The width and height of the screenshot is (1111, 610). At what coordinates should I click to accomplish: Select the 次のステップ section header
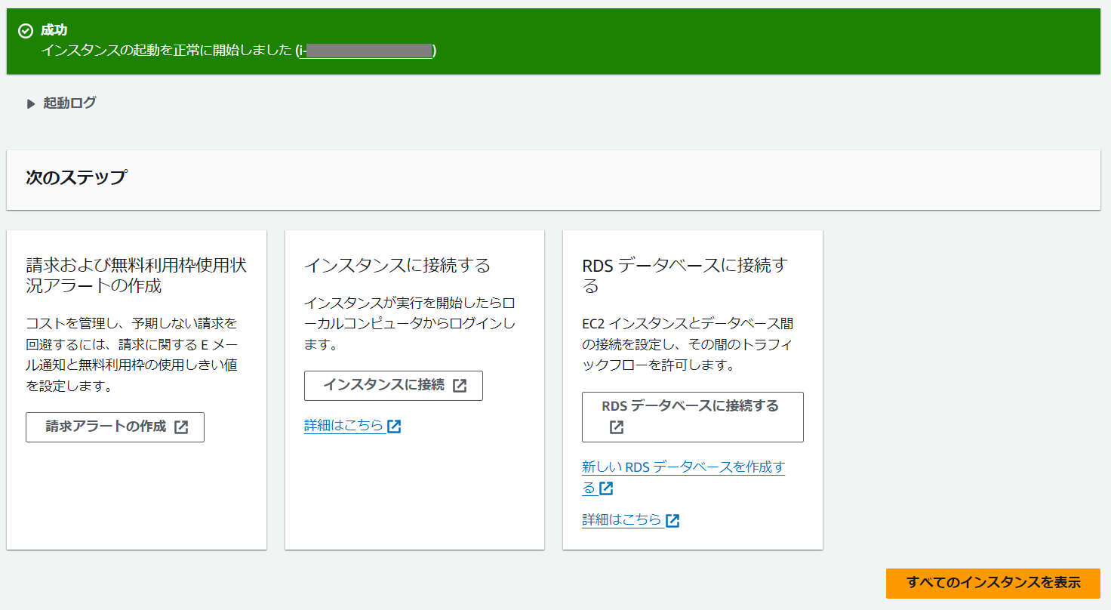coord(76,178)
